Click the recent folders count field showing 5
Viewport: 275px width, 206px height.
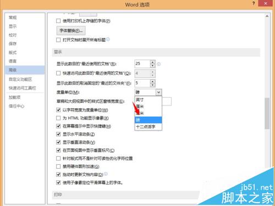[x=142, y=83]
